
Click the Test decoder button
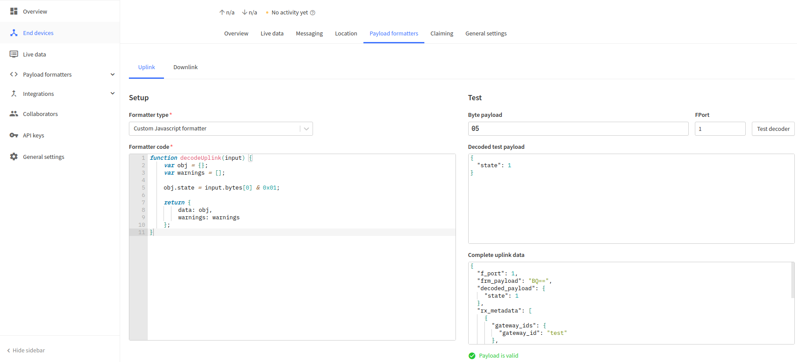click(773, 129)
